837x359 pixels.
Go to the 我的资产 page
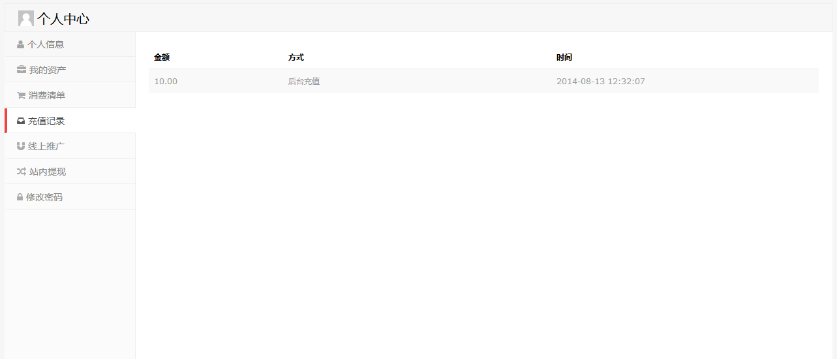tap(48, 70)
